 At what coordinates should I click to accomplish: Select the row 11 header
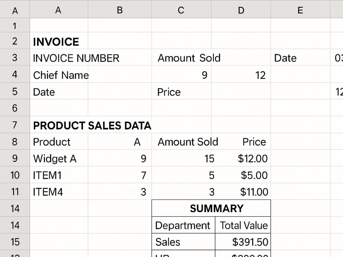click(15, 192)
